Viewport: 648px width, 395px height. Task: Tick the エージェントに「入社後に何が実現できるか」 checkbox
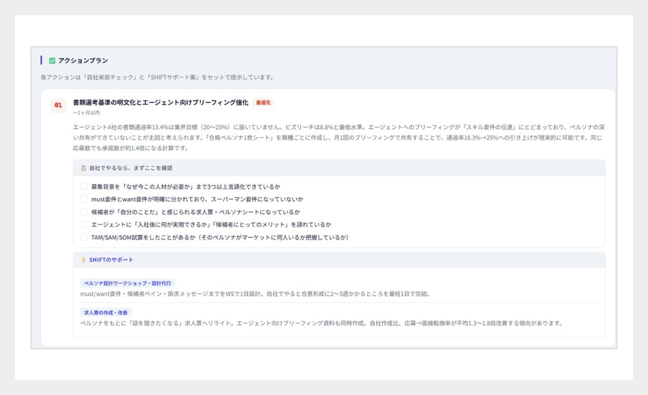point(84,224)
